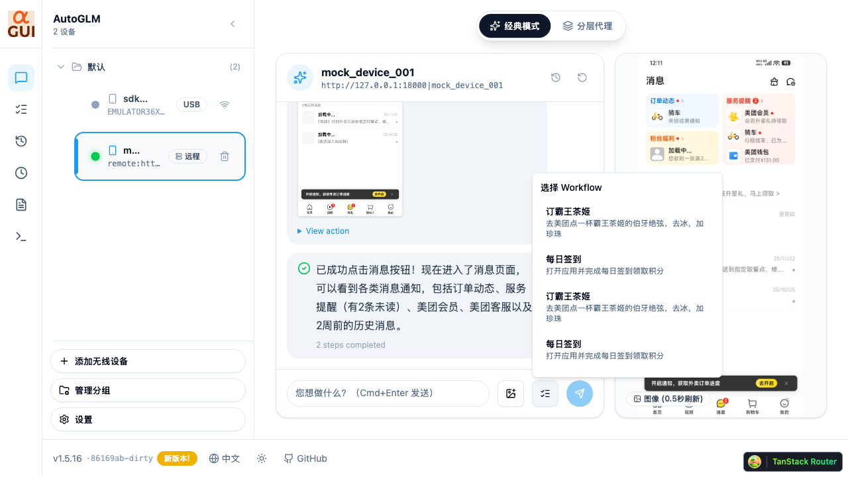Viewport: 848px width, 477px height.
Task: Open 设置 button
Action: pyautogui.click(x=148, y=419)
